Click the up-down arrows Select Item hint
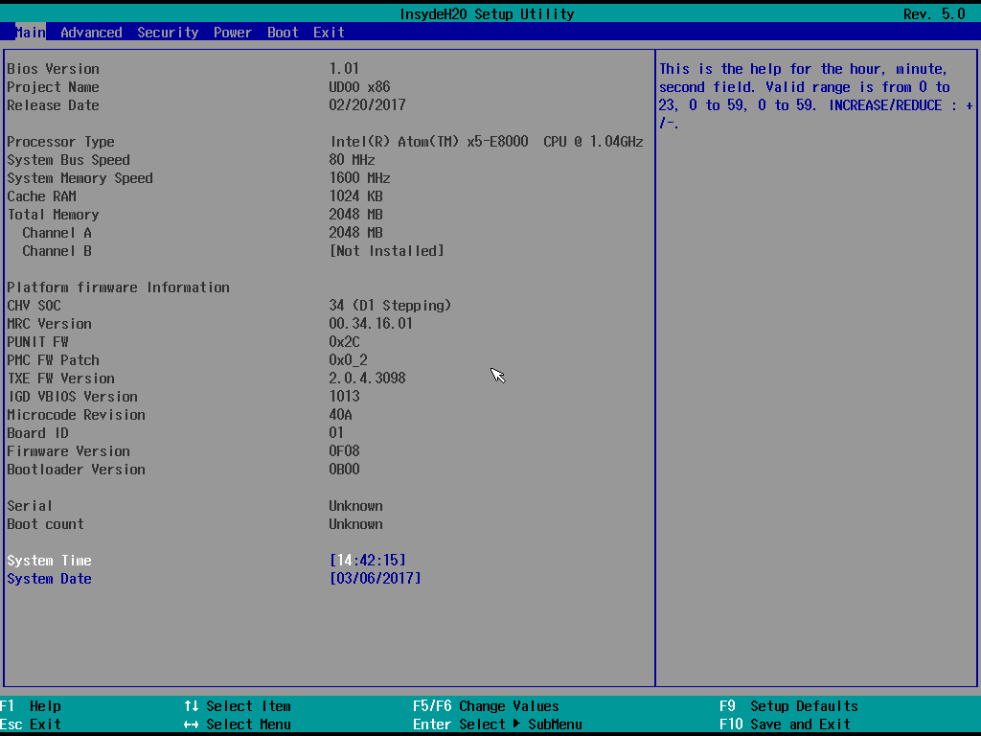This screenshot has width=981, height=736. (238, 706)
